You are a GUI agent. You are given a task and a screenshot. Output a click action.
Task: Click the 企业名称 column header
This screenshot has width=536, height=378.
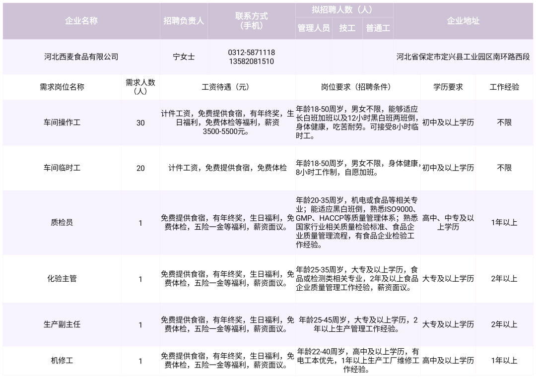[x=81, y=21]
